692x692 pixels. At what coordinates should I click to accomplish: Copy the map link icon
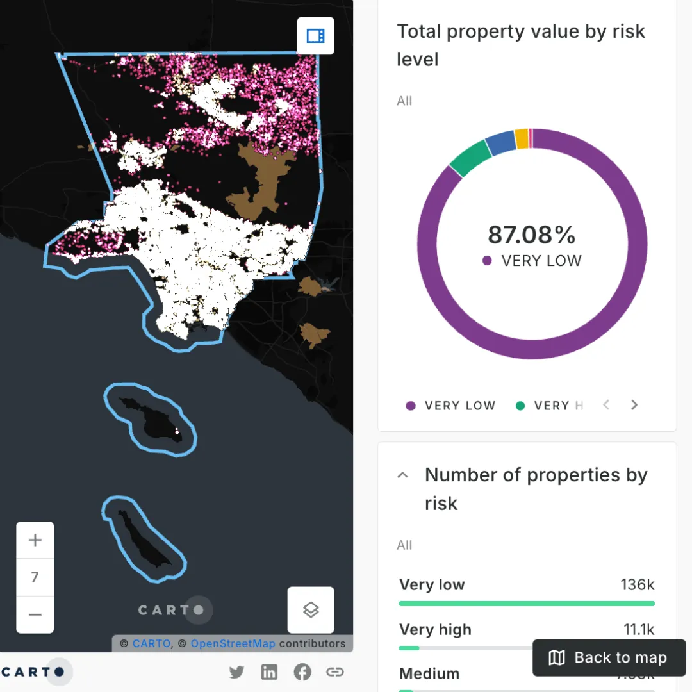[335, 672]
